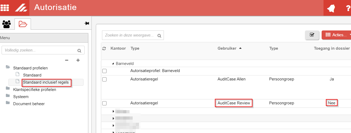This screenshot has height=133, width=351.
Task: Expand the second blurred group below Barneveld
Action: click(113, 118)
